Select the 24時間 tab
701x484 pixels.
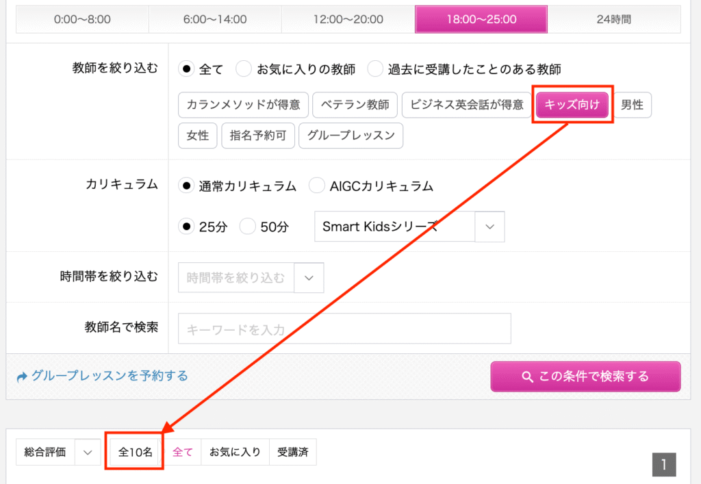click(x=614, y=19)
